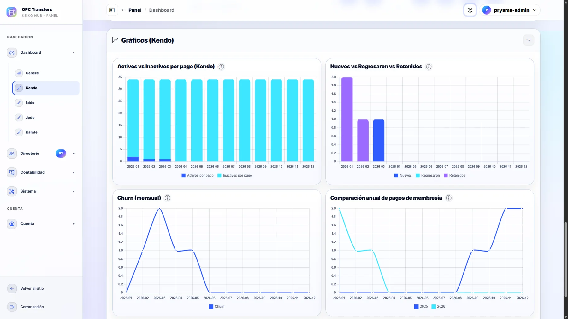Click the 2026-03 Nuevos blue bar
The image size is (568, 319).
tap(378, 141)
